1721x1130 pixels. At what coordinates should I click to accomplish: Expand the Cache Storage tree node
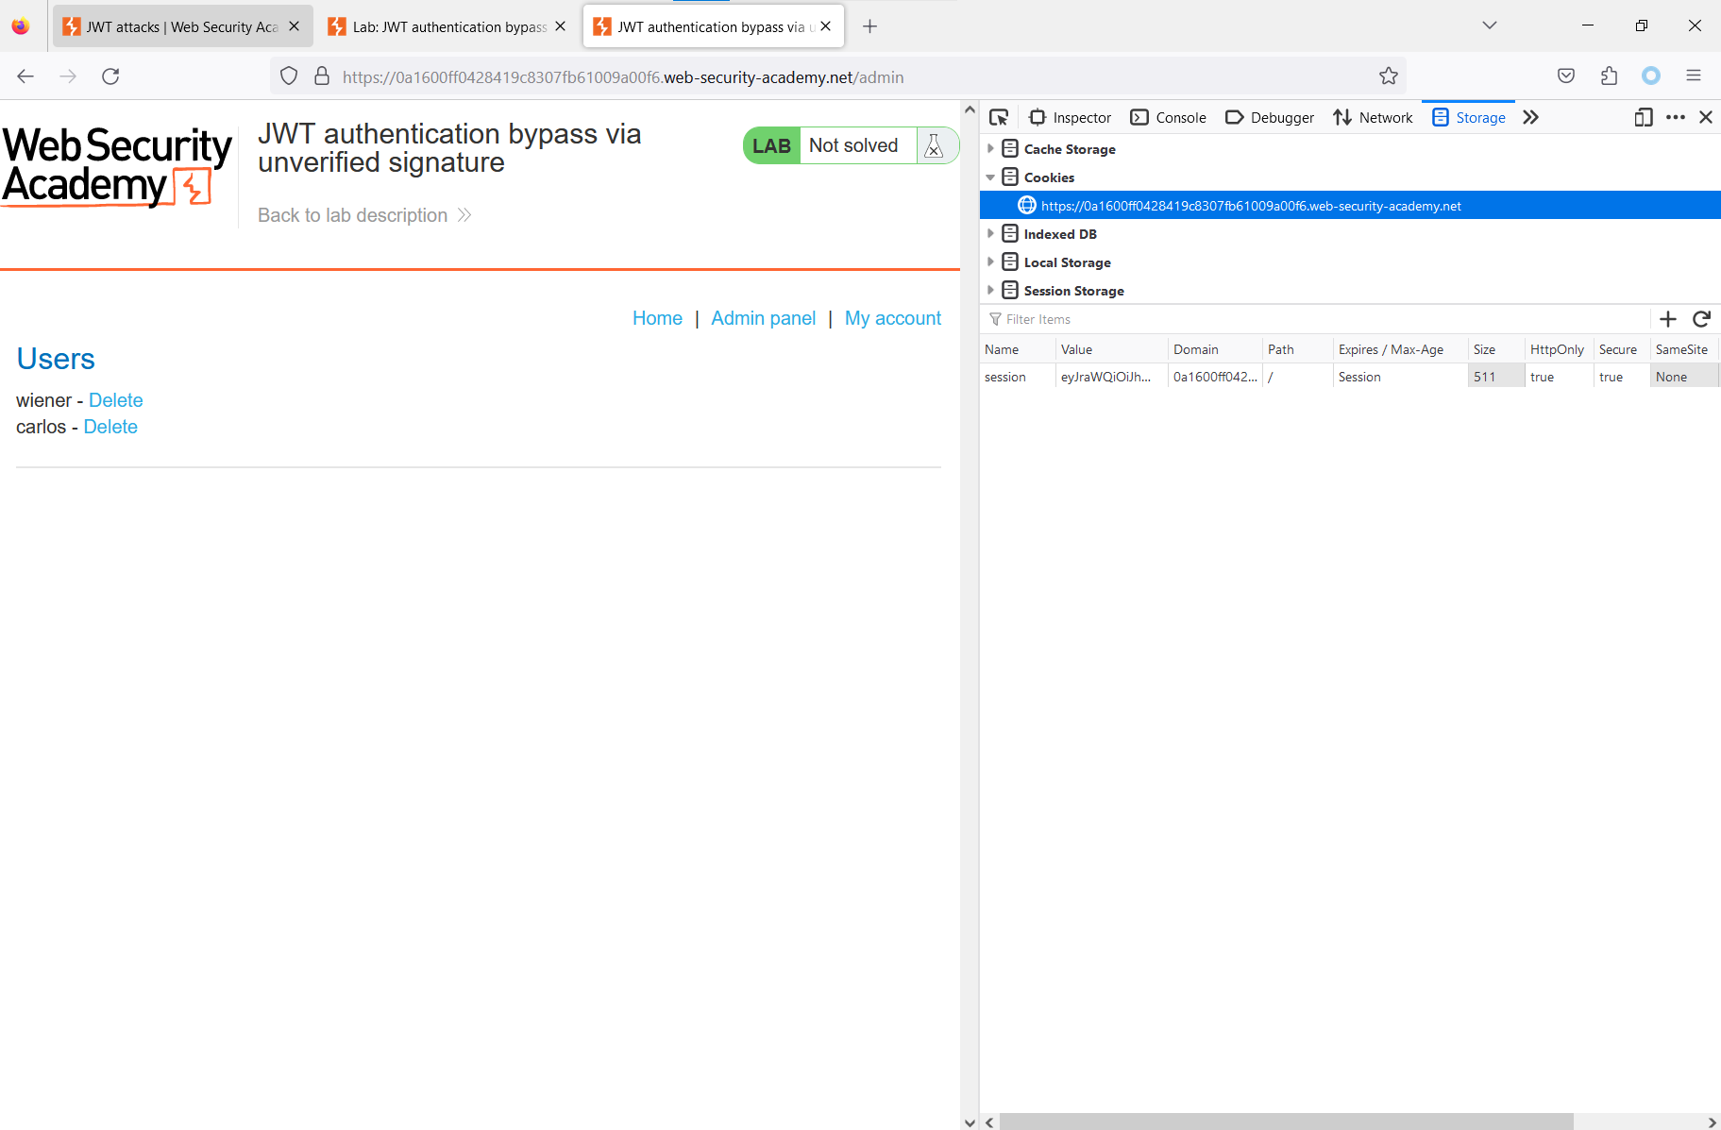[990, 148]
